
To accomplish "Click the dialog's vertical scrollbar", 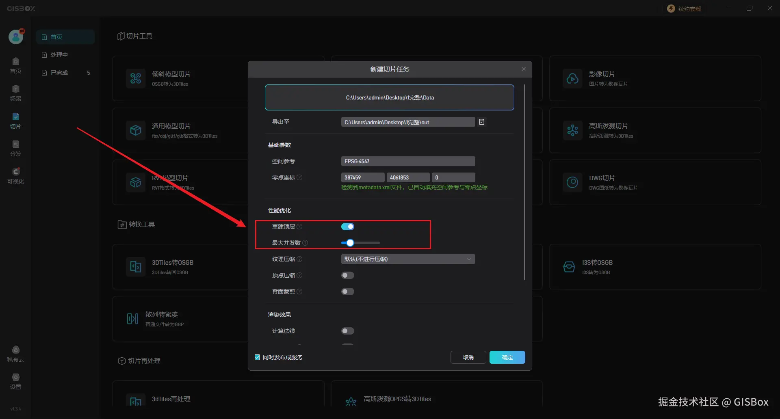I will 525,182.
